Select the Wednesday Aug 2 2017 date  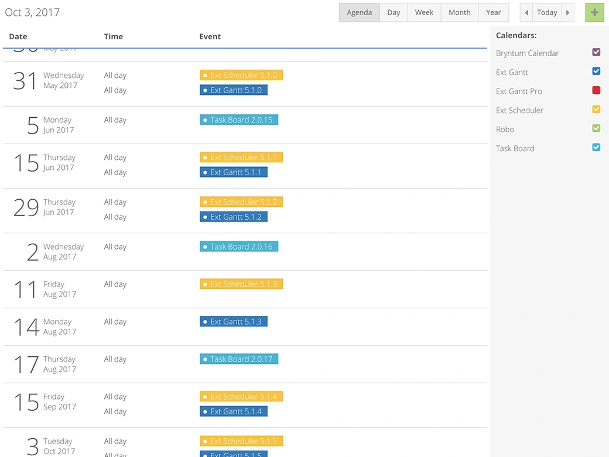coord(55,252)
